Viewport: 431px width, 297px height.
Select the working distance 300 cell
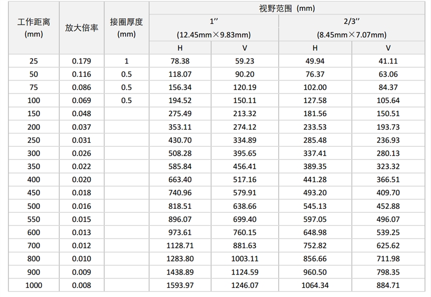34,153
